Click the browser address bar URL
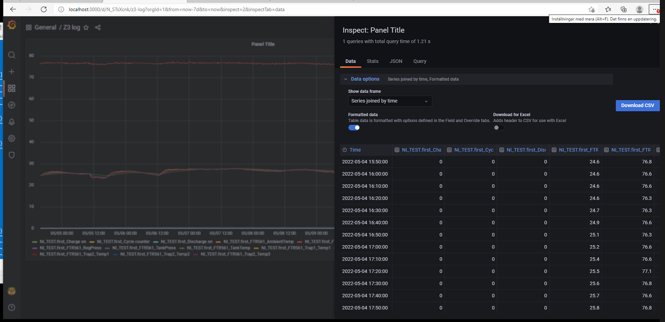 click(176, 9)
